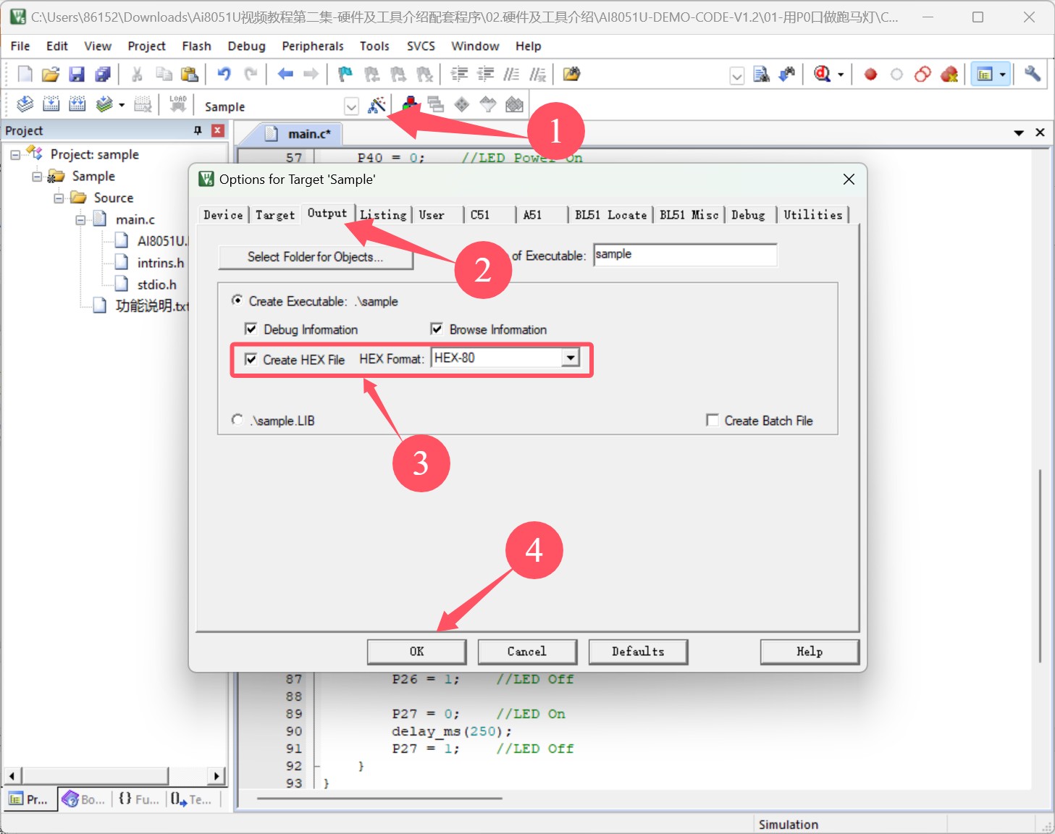Open the Sample target selector dropdown
Image resolution: width=1055 pixels, height=834 pixels.
351,106
